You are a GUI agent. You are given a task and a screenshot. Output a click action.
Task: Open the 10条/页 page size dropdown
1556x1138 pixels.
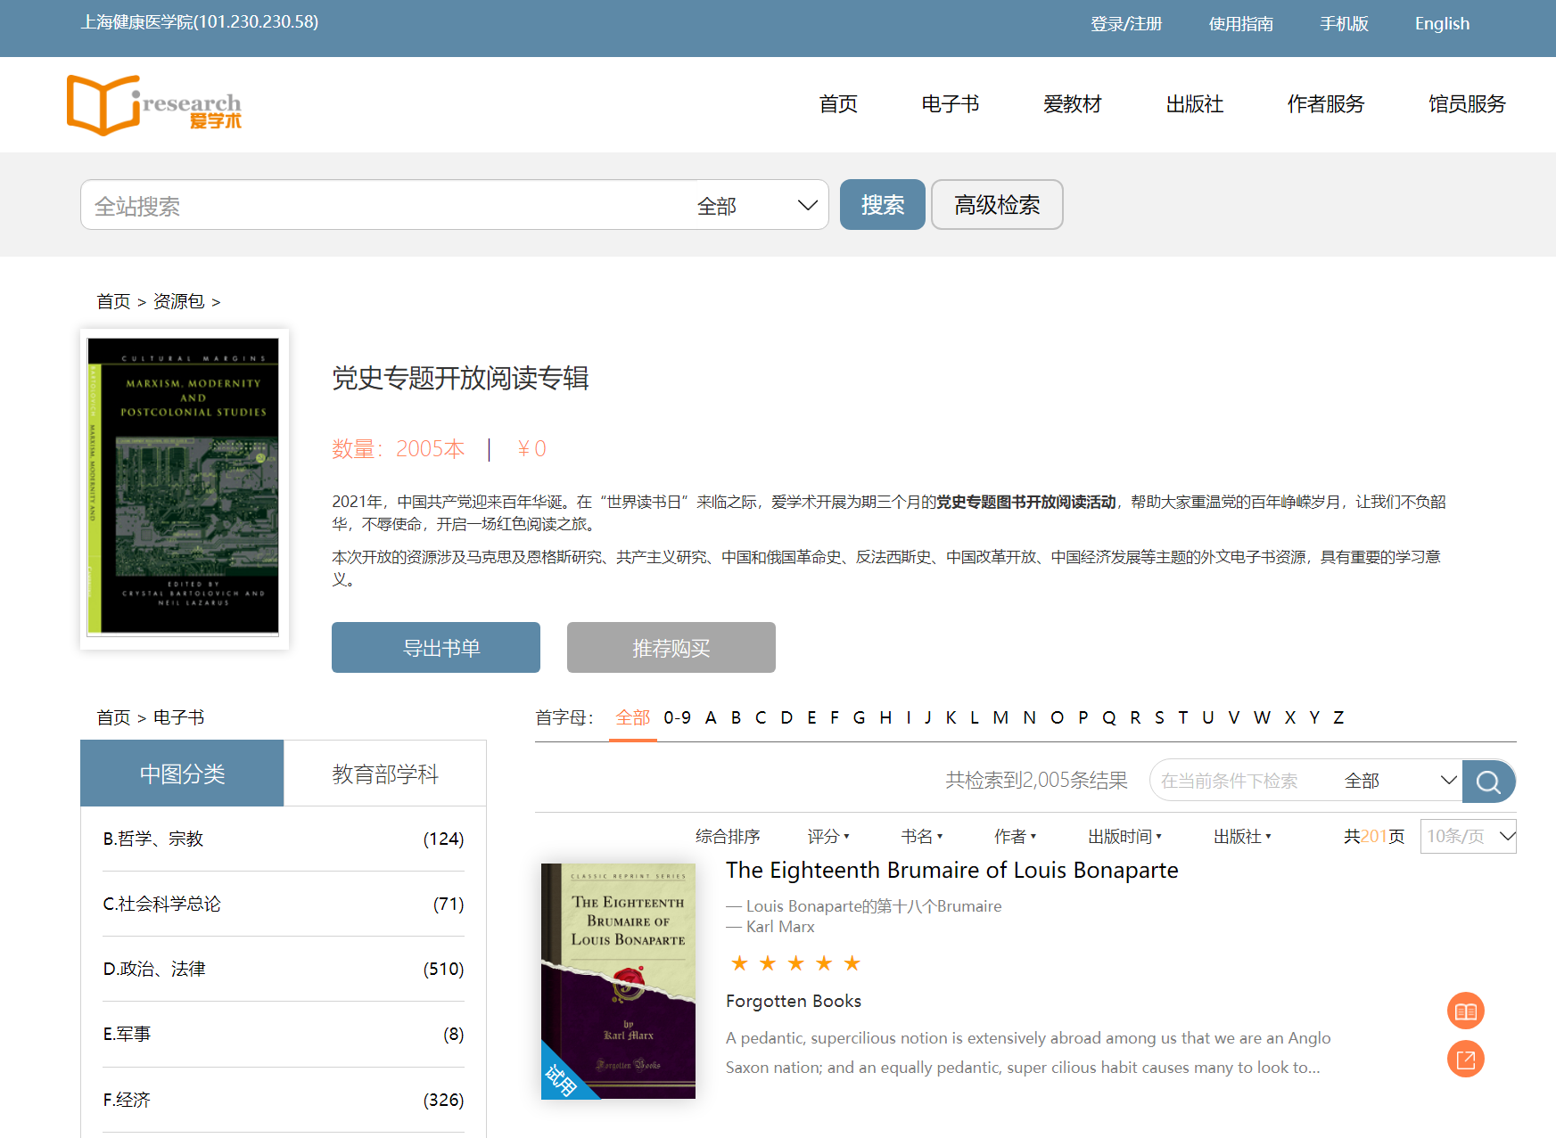click(x=1468, y=837)
